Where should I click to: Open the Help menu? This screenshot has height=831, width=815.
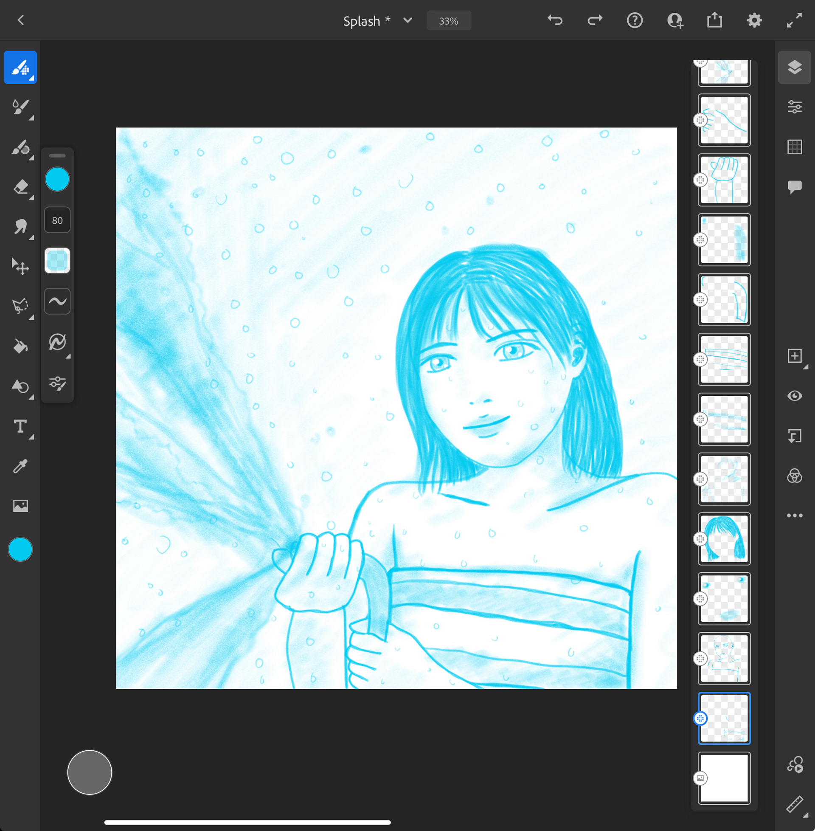(635, 20)
